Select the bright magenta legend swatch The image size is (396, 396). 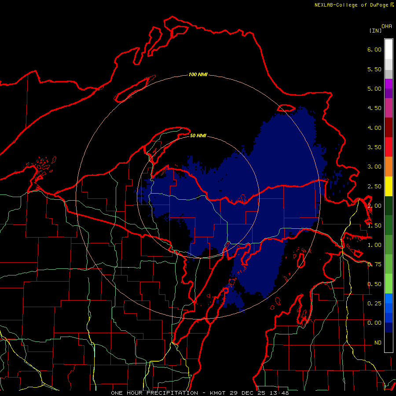[x=389, y=84]
